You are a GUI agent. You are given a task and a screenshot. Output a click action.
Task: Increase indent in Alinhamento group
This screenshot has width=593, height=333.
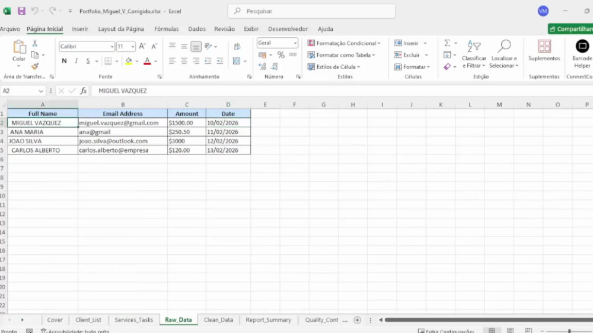click(x=220, y=61)
